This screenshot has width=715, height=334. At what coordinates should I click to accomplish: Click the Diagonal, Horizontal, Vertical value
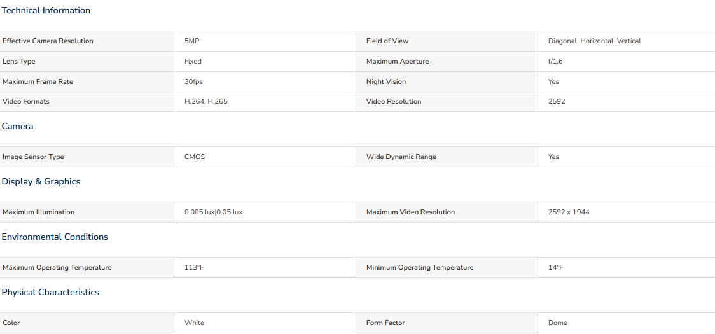point(595,41)
